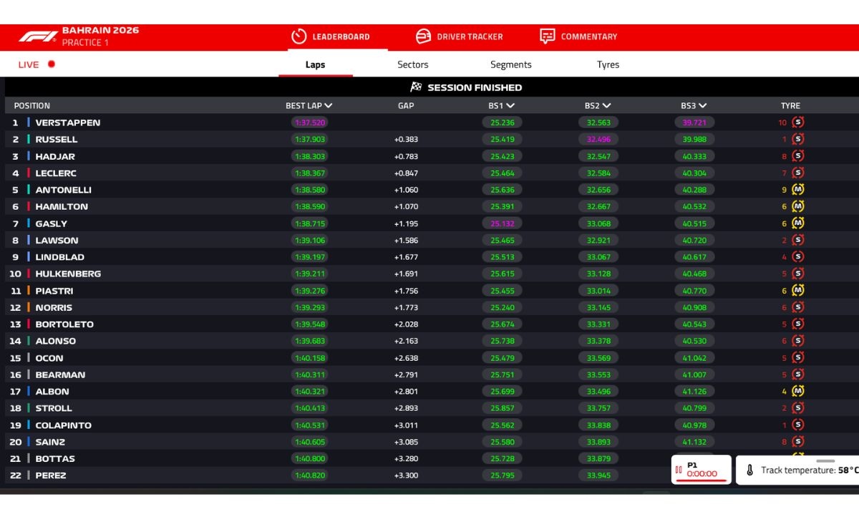Click the Track temperature 58°C readout

[x=810, y=470]
